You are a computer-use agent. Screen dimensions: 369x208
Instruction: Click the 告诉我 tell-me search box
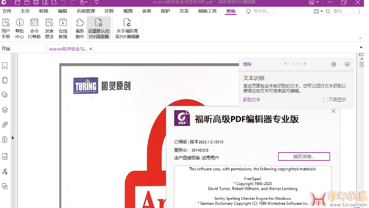click(259, 11)
